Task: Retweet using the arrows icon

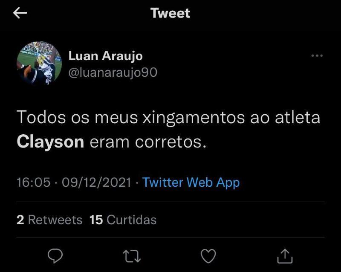Action: [x=132, y=256]
